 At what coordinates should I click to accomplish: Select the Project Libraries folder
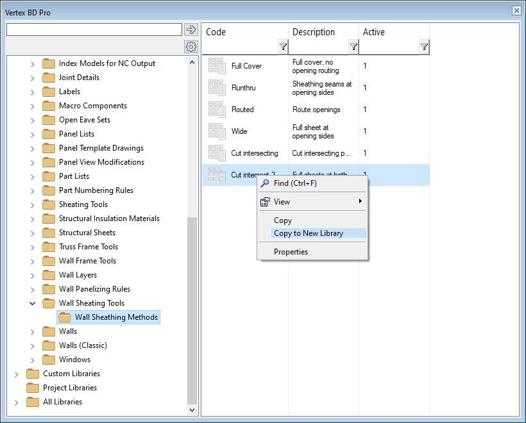69,388
